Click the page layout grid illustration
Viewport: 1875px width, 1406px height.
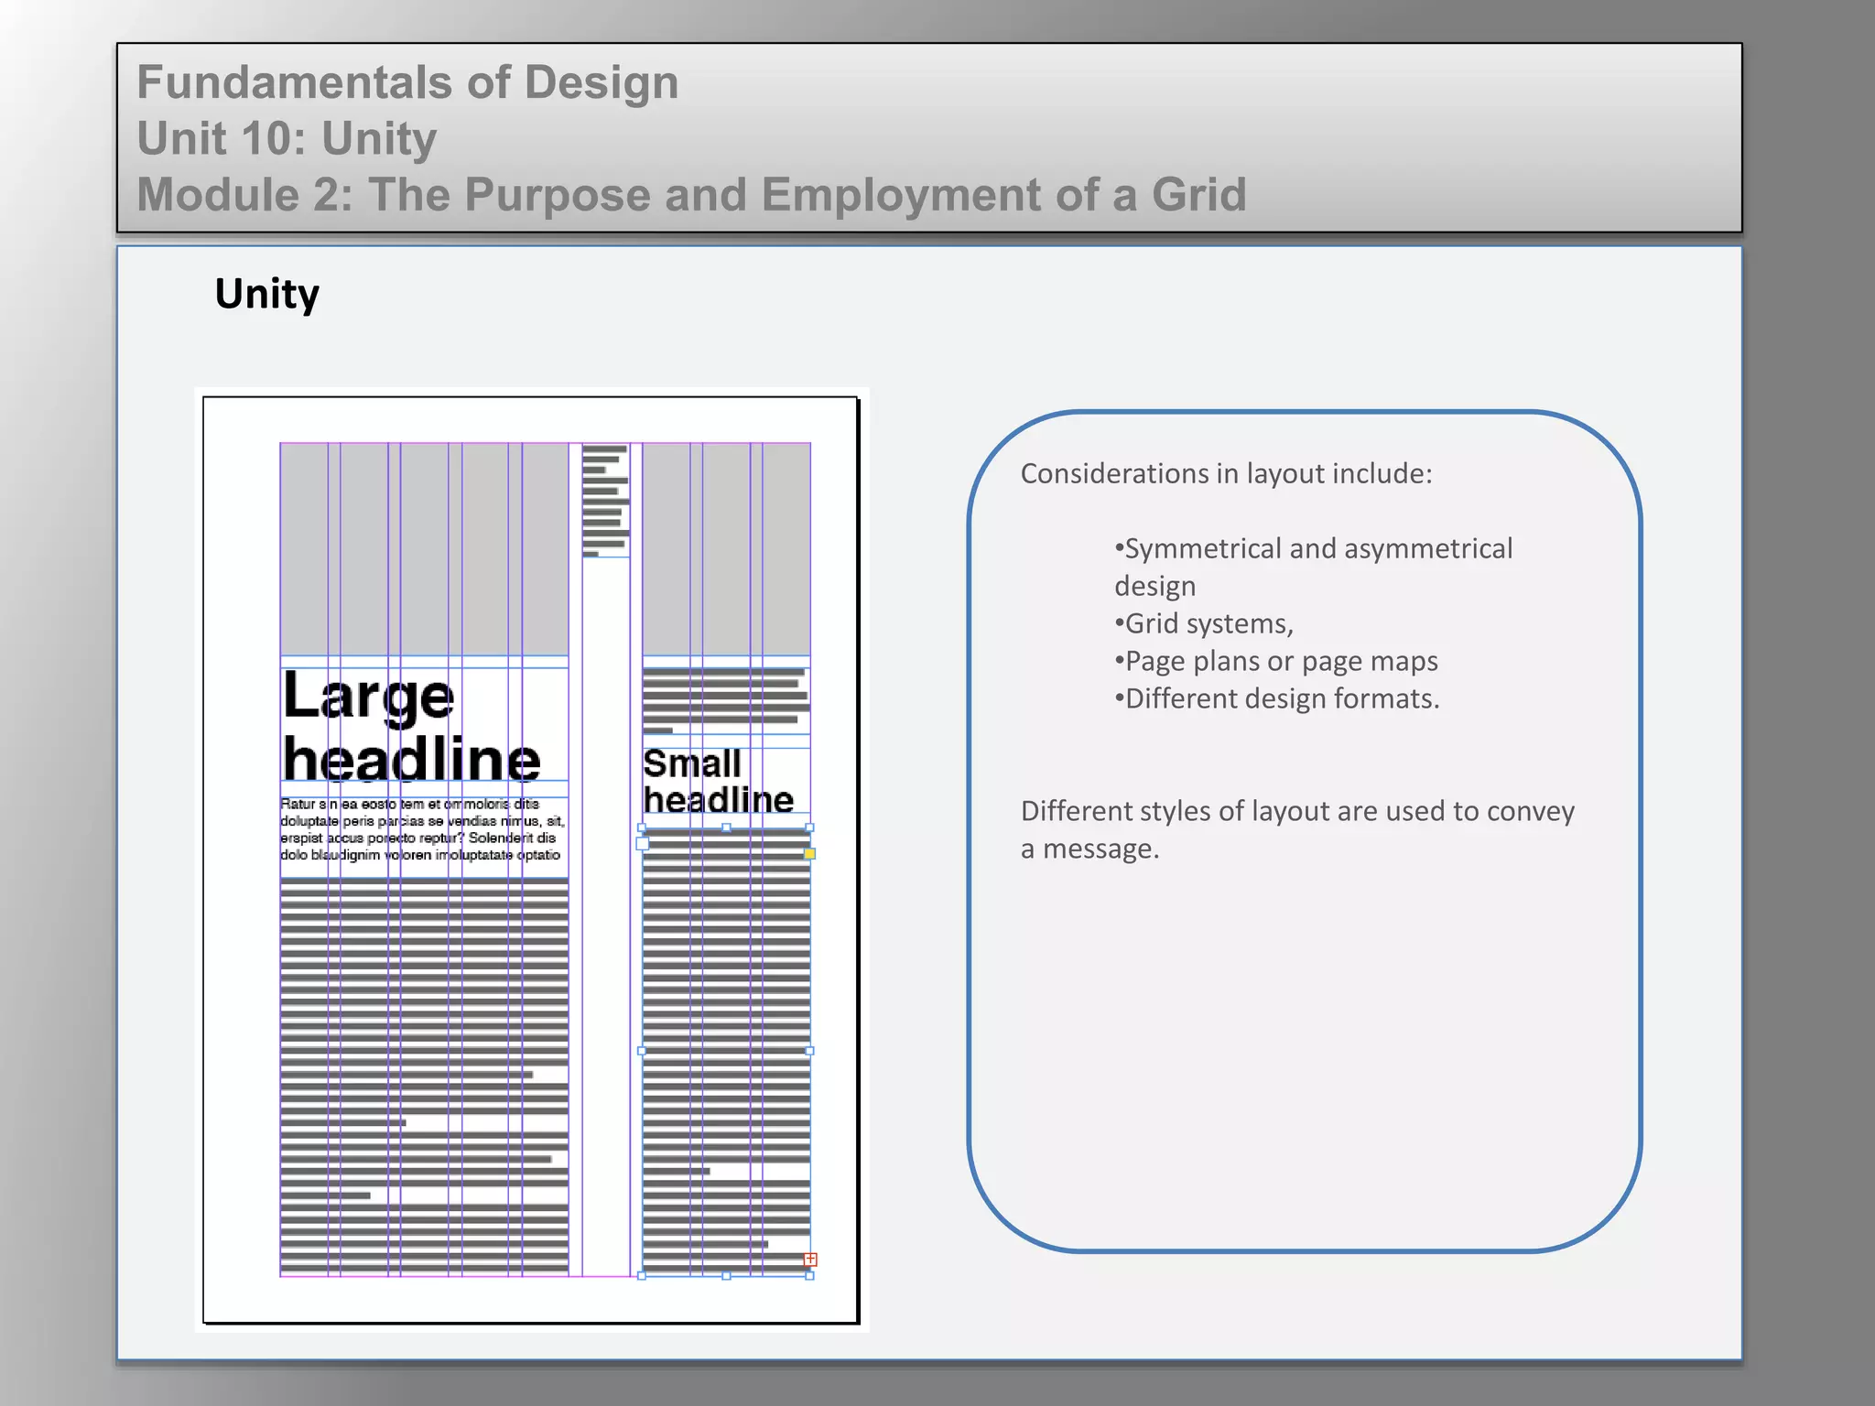pos(530,860)
